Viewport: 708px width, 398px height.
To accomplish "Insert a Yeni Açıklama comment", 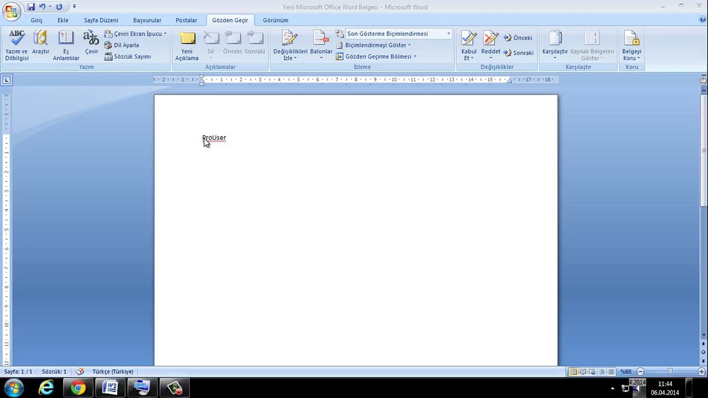I will [187, 46].
